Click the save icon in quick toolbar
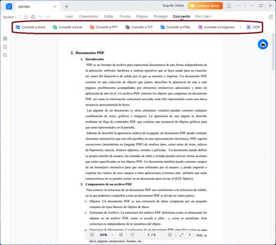 point(26,17)
